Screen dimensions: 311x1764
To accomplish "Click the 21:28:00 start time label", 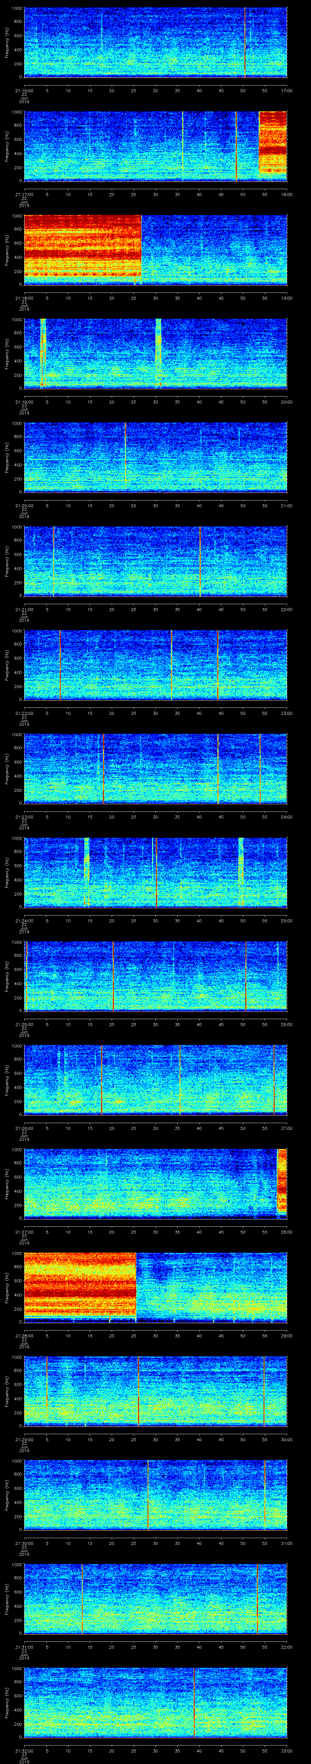I will pyautogui.click(x=24, y=1335).
